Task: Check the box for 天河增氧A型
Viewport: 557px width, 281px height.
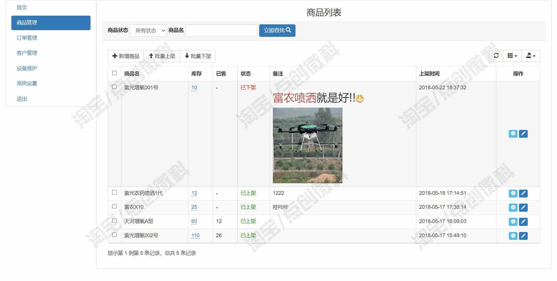Action: [114, 221]
